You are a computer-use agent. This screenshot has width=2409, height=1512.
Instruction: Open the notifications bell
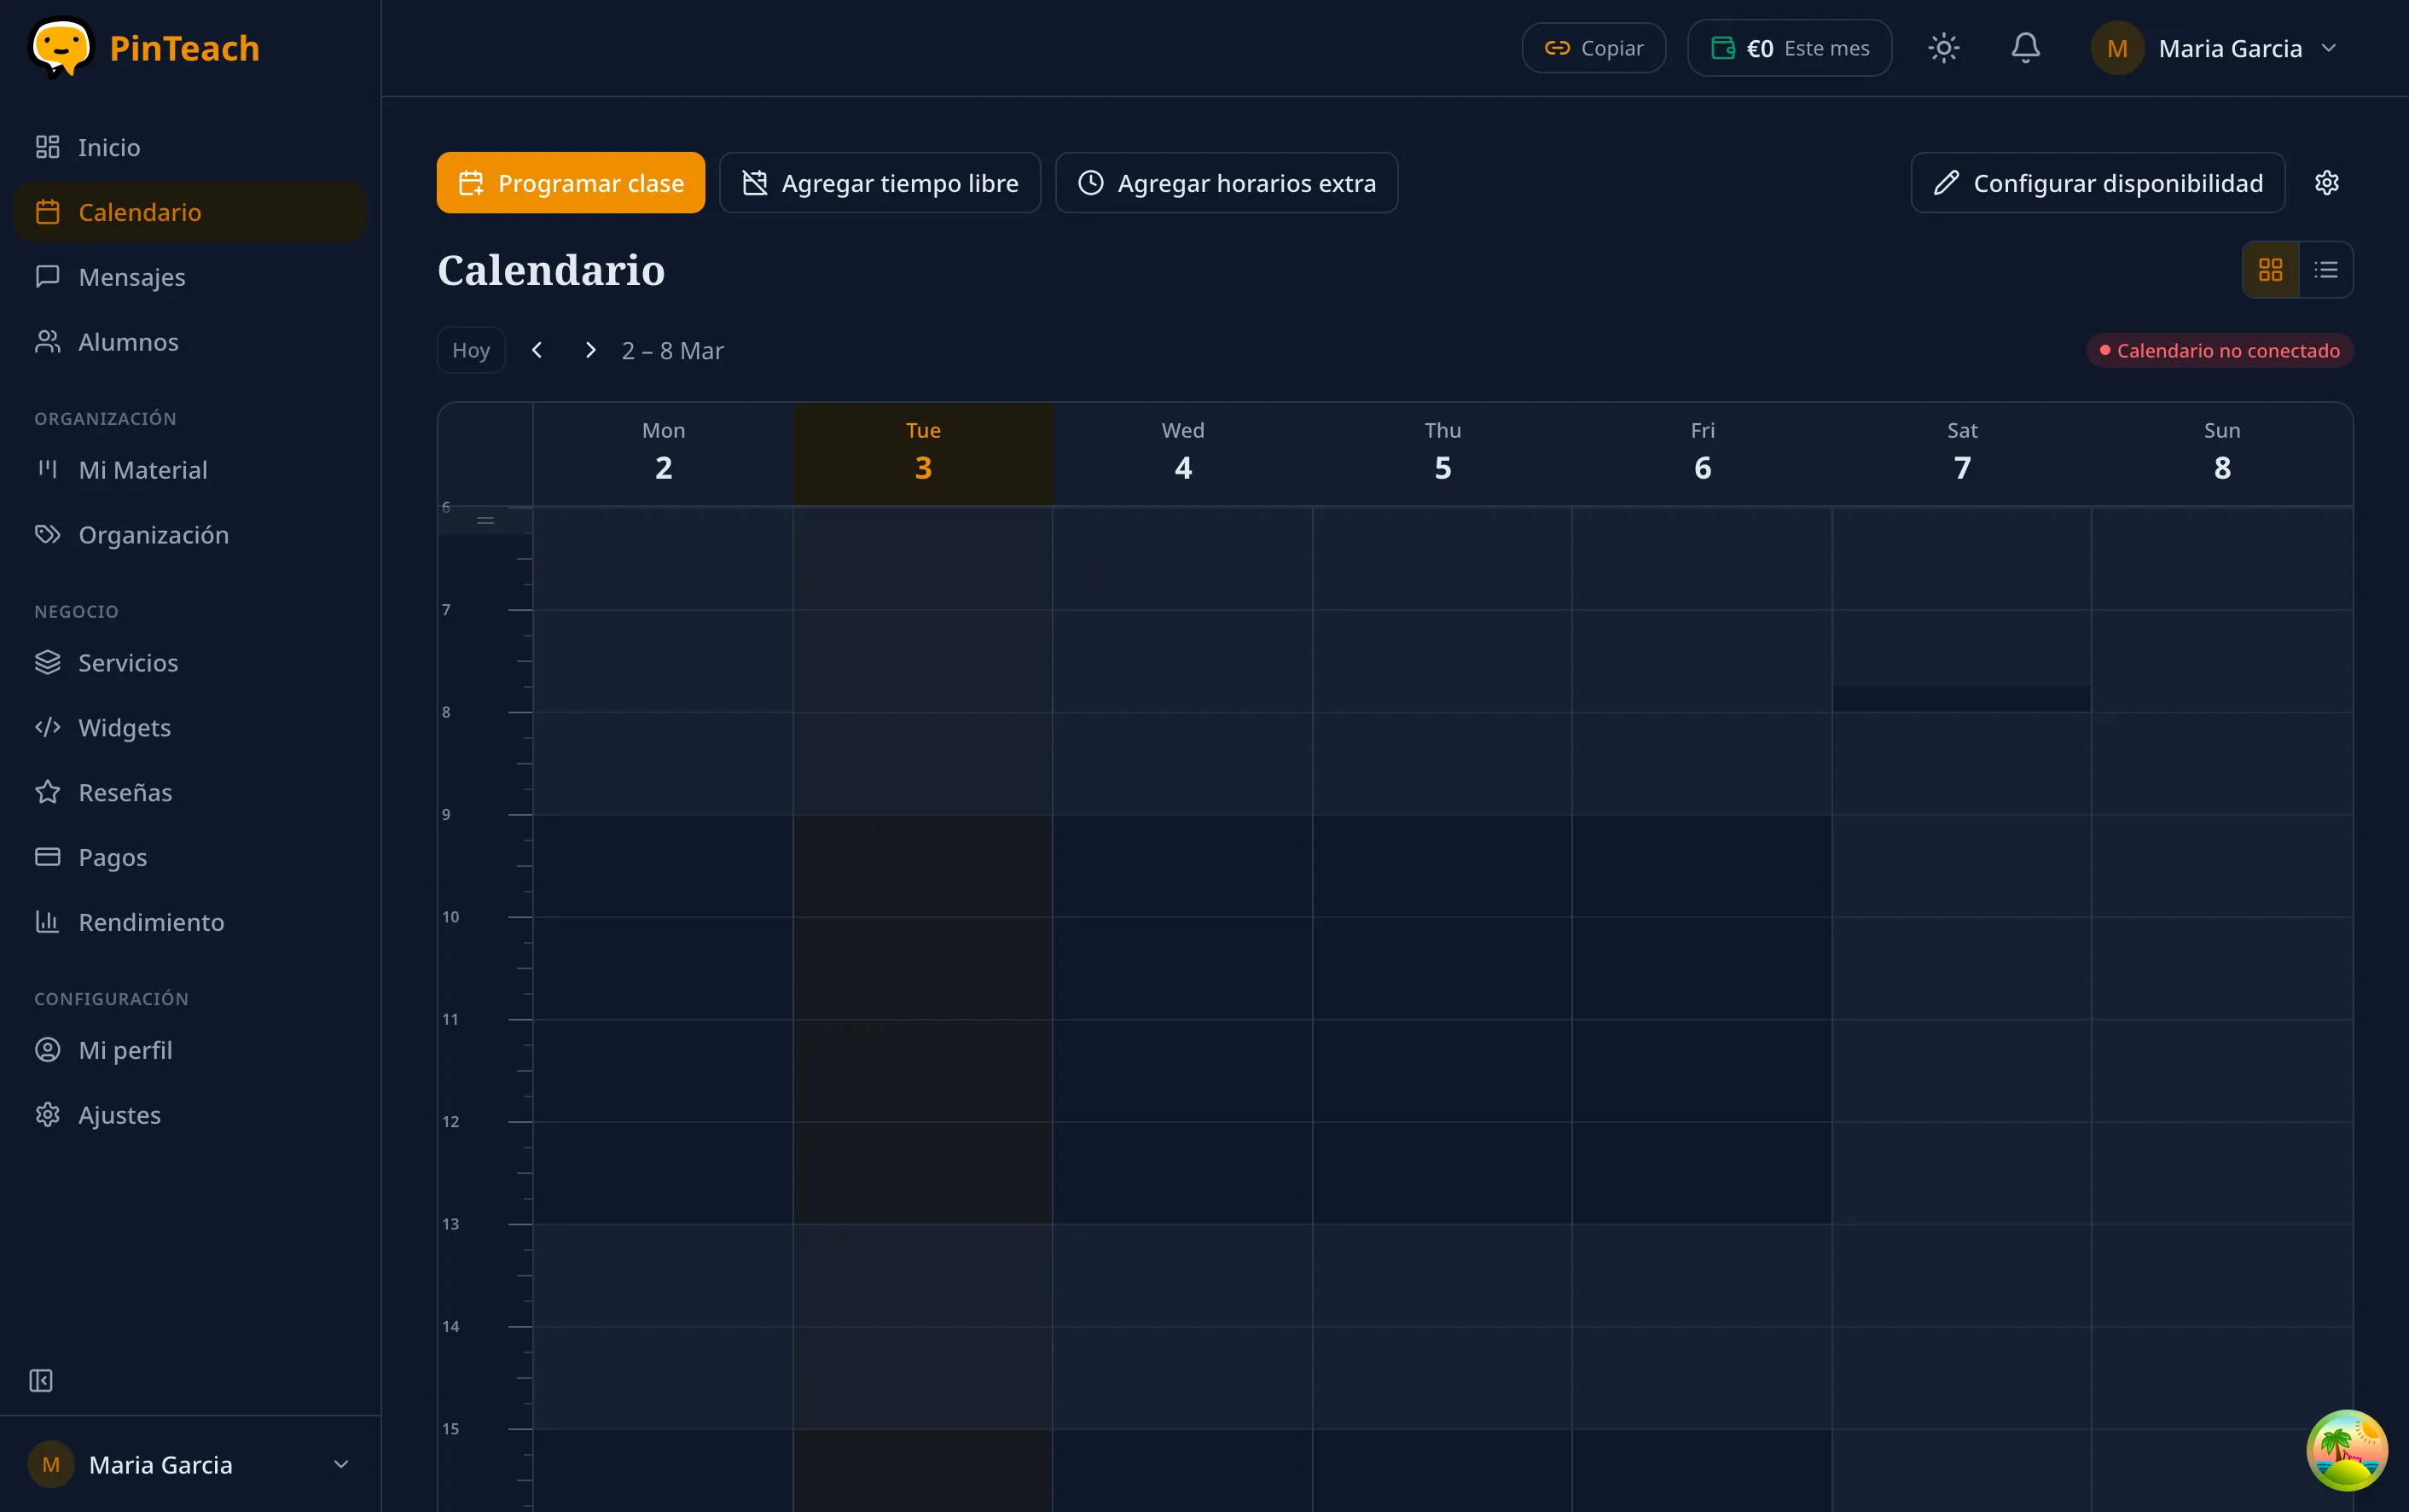(x=2025, y=47)
